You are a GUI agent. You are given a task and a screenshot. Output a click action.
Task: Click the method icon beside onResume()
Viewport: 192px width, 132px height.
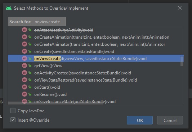click(24, 94)
